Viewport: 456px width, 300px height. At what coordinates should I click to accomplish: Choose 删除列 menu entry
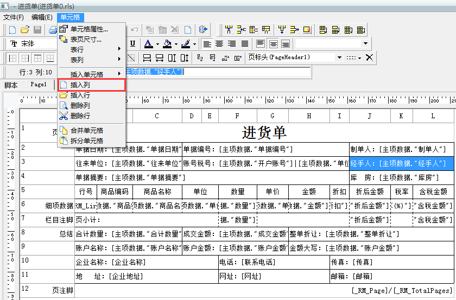[x=92, y=105]
